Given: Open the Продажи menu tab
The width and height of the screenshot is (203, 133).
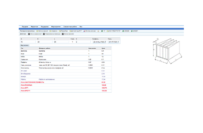Looking at the screenshot, I should (x=25, y=27).
